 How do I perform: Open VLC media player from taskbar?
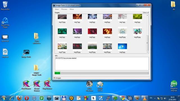point(145,98)
